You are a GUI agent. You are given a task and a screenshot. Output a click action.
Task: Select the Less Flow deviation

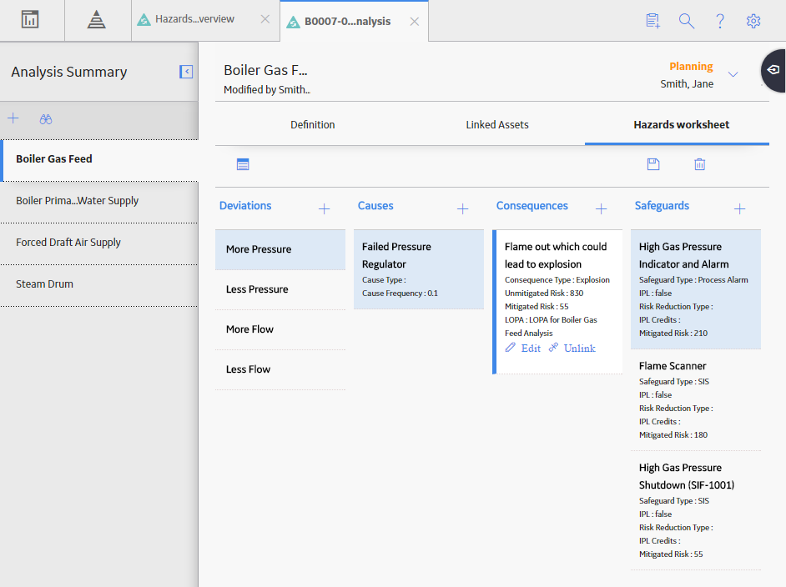280,369
